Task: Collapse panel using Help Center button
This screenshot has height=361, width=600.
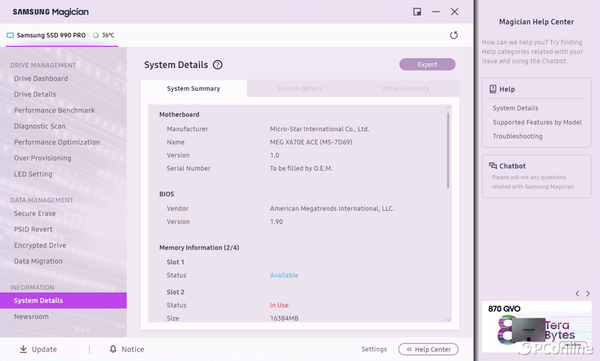Action: point(427,349)
